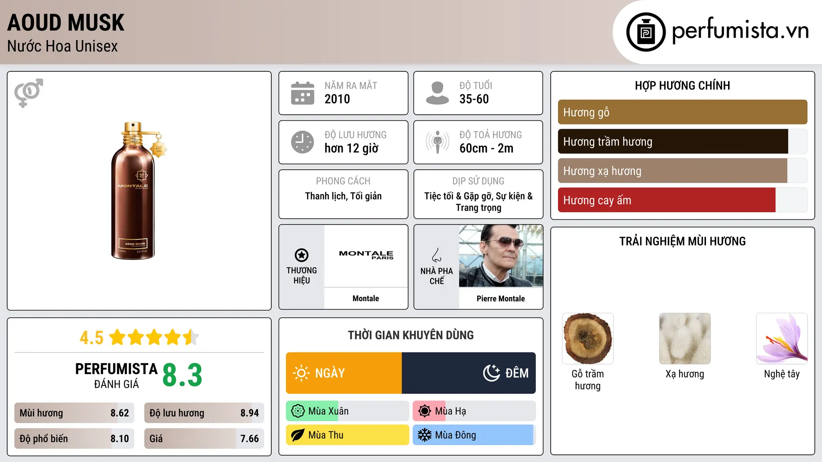The width and height of the screenshot is (822, 462).
Task: Click the leaf icon for Mùa Thu
Action: tap(297, 435)
